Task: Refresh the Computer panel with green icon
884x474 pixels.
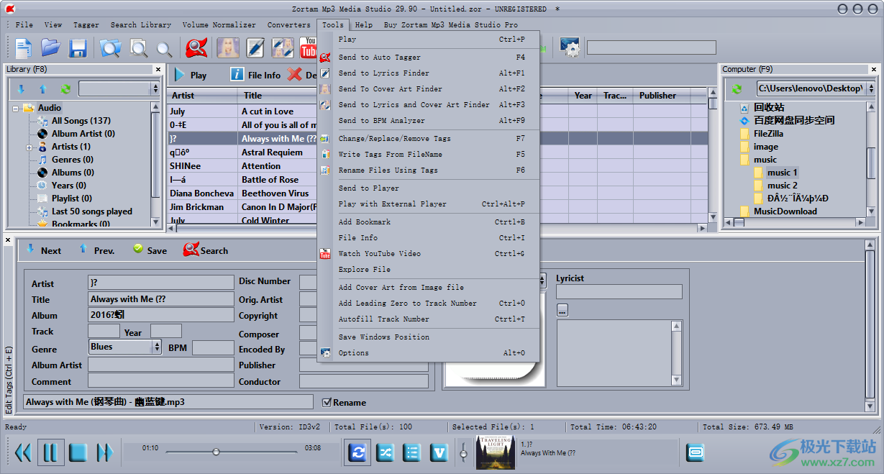Action: pos(737,89)
